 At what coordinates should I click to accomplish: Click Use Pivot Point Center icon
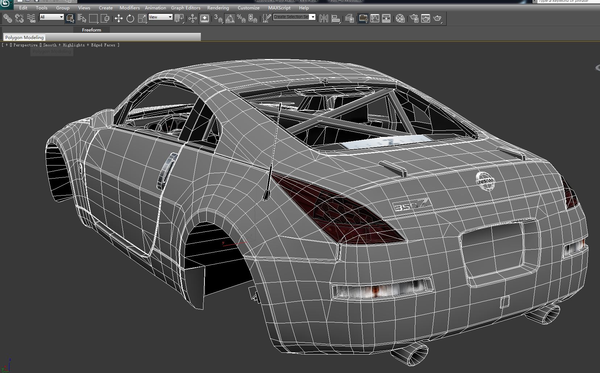click(x=179, y=18)
